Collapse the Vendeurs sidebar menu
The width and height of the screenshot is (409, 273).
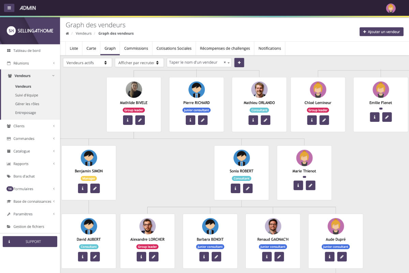tap(30, 76)
